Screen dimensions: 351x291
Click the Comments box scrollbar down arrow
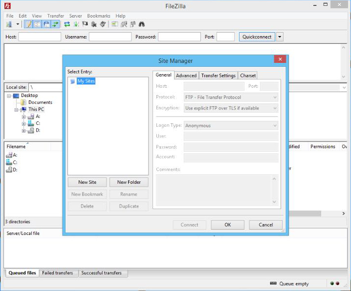[x=274, y=202]
